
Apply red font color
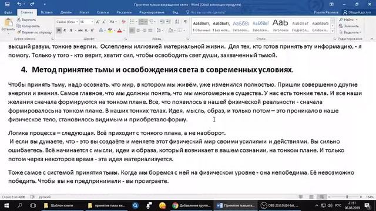coord(119,30)
